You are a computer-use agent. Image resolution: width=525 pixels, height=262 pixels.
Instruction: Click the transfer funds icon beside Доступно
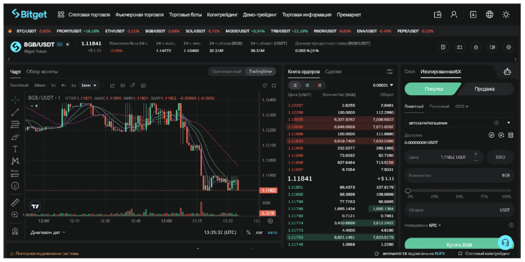pos(492,135)
